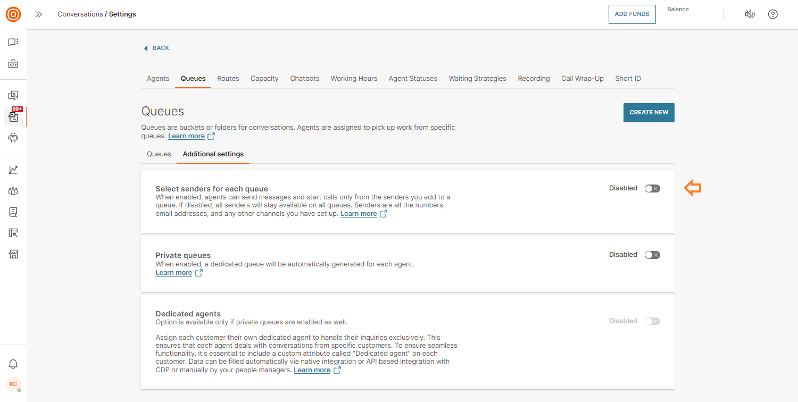Select the top-level Queues tab

(193, 79)
